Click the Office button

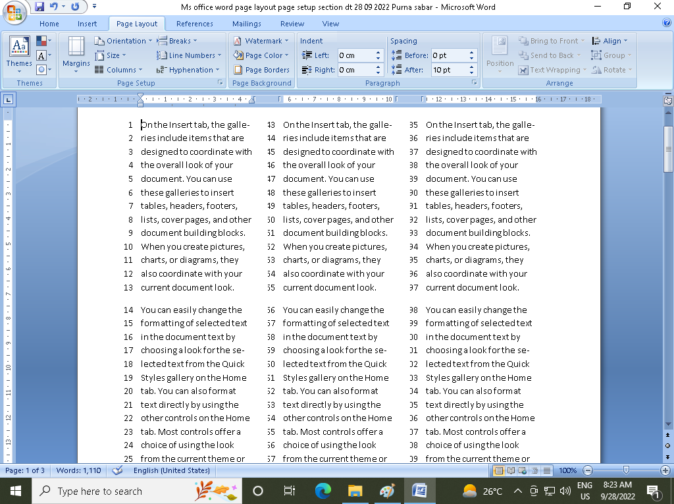(14, 12)
